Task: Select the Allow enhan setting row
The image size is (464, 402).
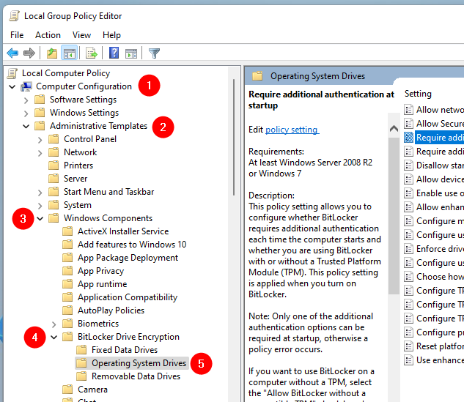Action: click(x=434, y=207)
